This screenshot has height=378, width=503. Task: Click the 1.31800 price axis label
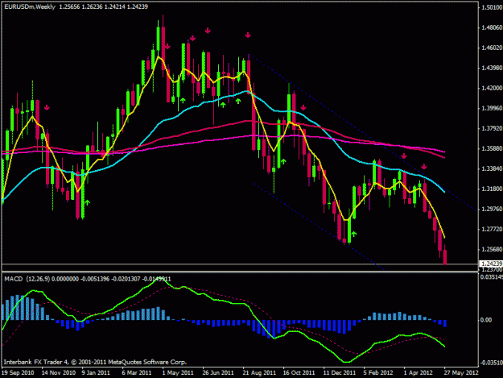click(x=492, y=189)
